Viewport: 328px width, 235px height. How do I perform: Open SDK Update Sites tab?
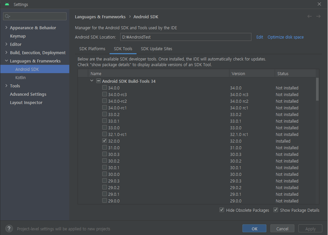click(157, 49)
